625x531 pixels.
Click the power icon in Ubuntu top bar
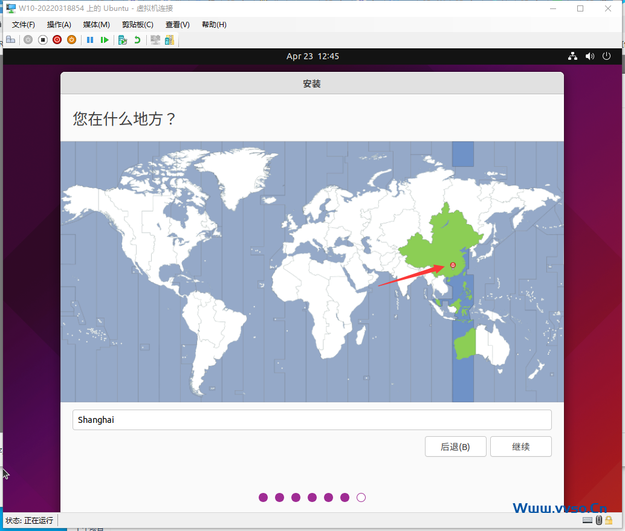[606, 56]
